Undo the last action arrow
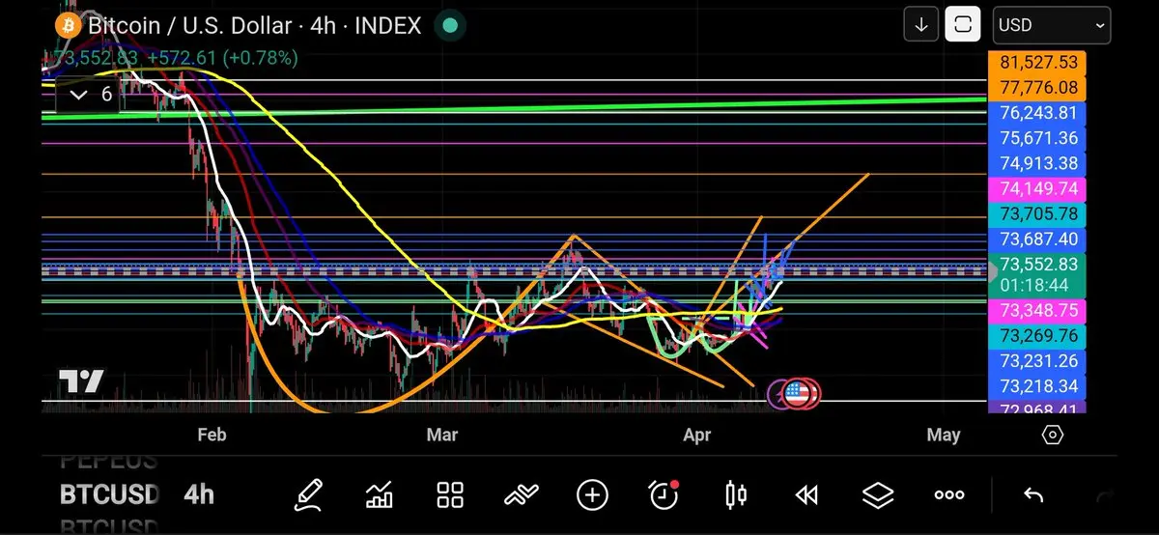Image resolution: width=1159 pixels, height=535 pixels. coord(1033,495)
